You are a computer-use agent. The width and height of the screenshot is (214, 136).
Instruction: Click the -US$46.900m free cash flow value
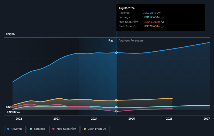151,22
